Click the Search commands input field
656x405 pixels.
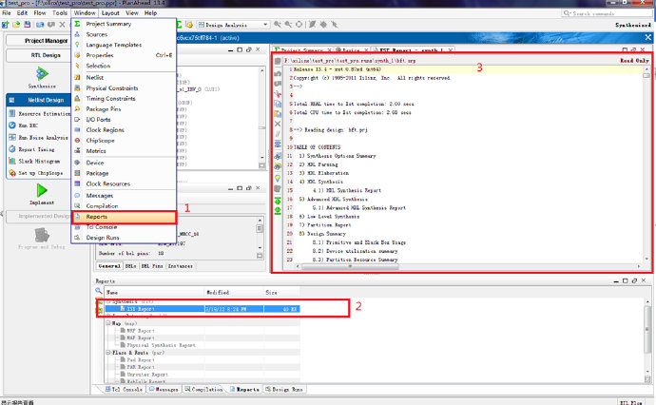[x=606, y=13]
